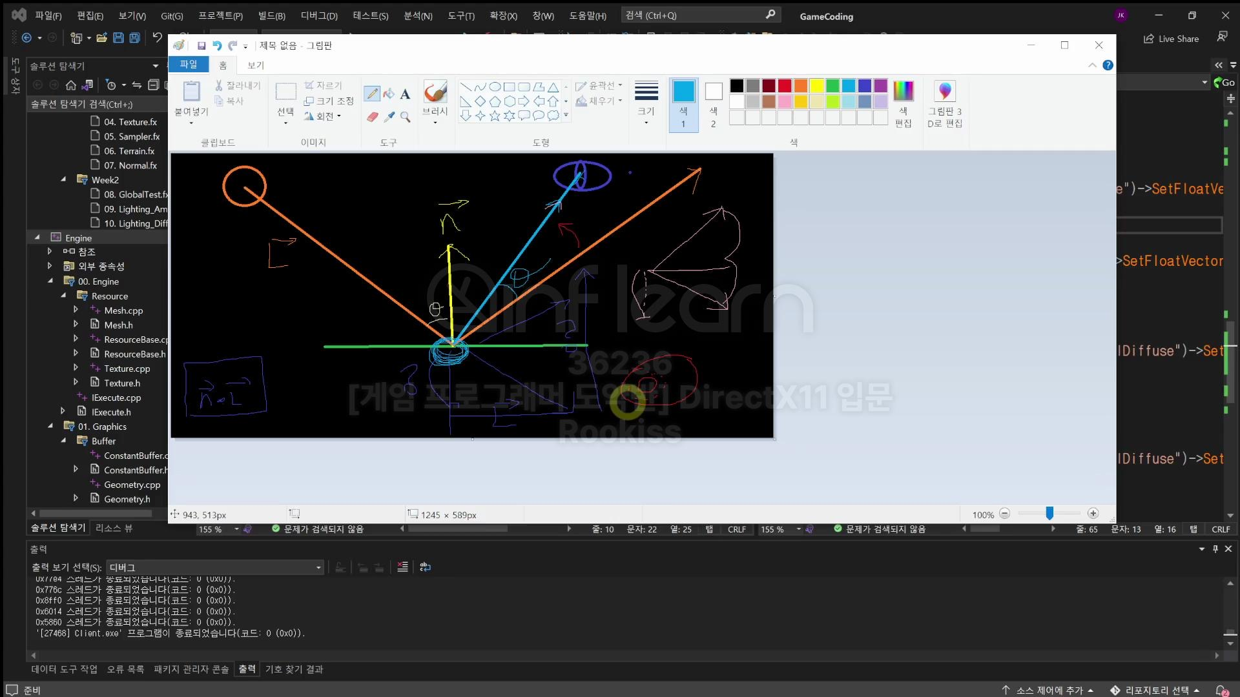1240x697 pixels.
Task: Select the Eraser tool
Action: tap(372, 117)
